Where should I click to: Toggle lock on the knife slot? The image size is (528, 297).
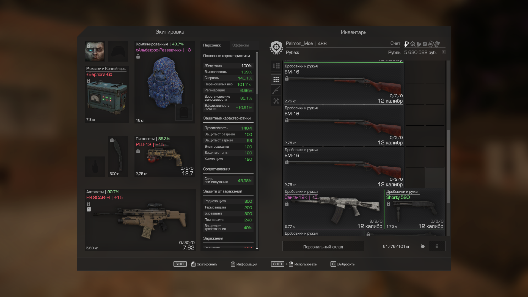(112, 140)
